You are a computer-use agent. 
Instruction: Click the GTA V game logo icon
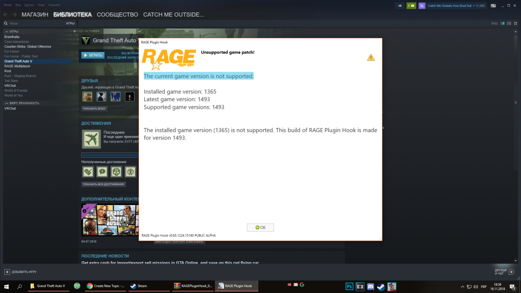click(x=86, y=40)
